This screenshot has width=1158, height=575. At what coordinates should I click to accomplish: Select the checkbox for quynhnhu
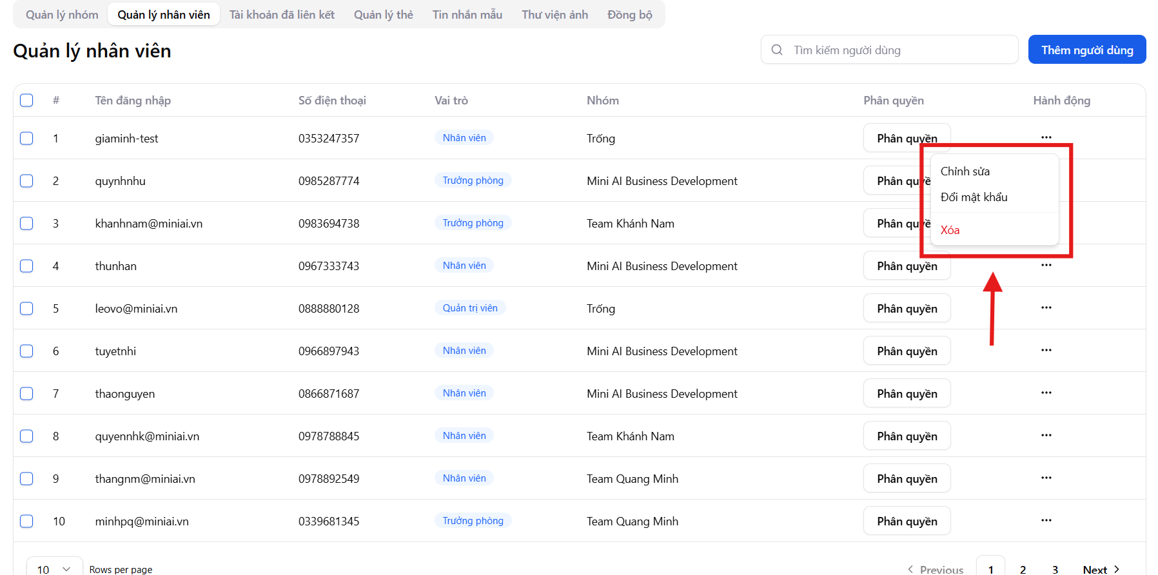pos(26,180)
